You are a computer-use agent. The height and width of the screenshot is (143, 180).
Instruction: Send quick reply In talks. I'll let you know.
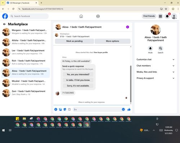pos(78,80)
